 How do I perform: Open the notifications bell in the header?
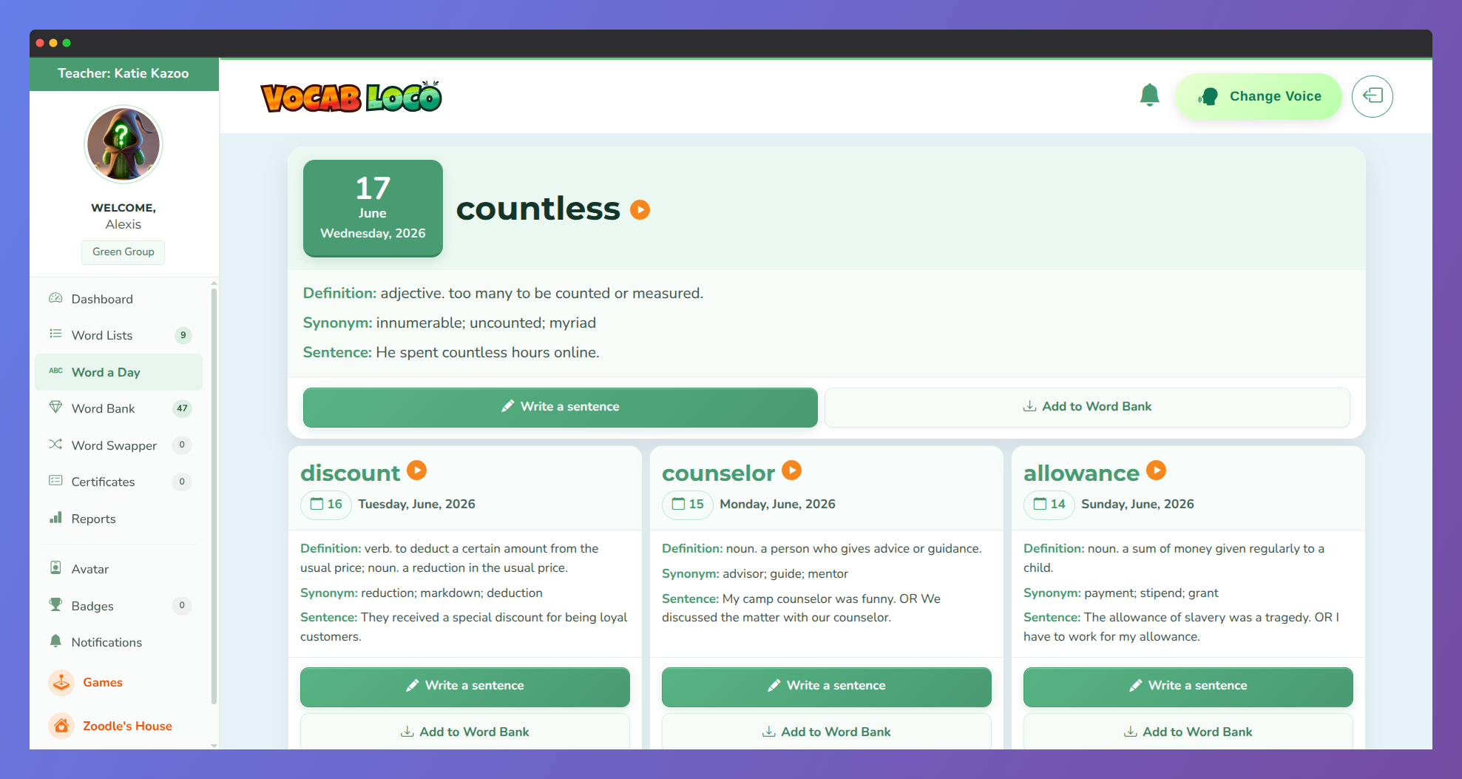[1150, 95]
